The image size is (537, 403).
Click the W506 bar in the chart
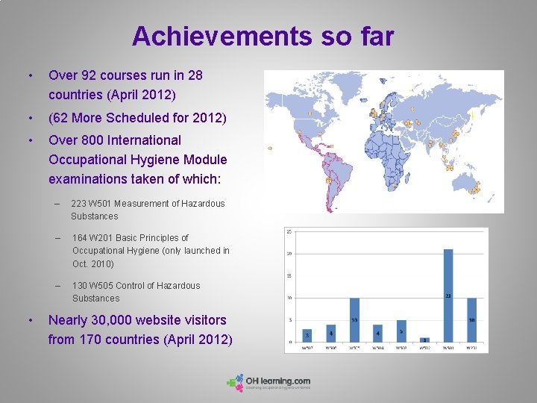pos(331,334)
